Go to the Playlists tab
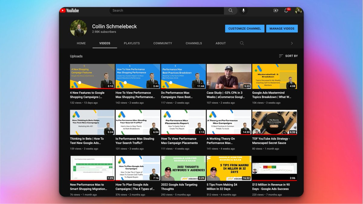 [132, 43]
